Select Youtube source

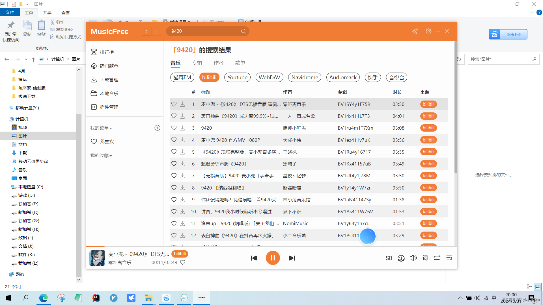tap(237, 77)
